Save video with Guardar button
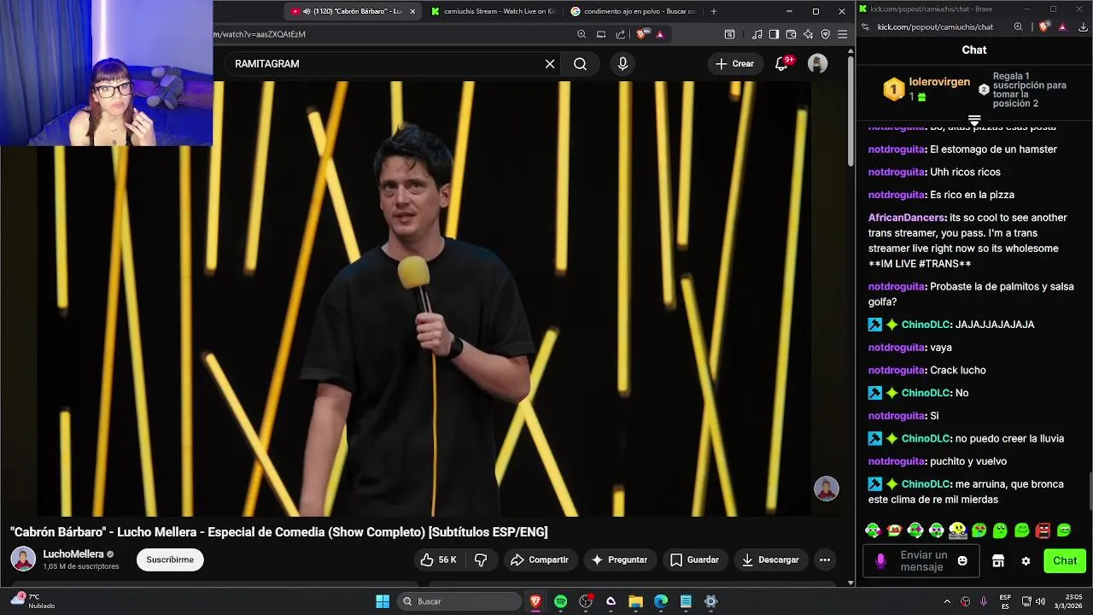The width and height of the screenshot is (1093, 615). click(694, 560)
